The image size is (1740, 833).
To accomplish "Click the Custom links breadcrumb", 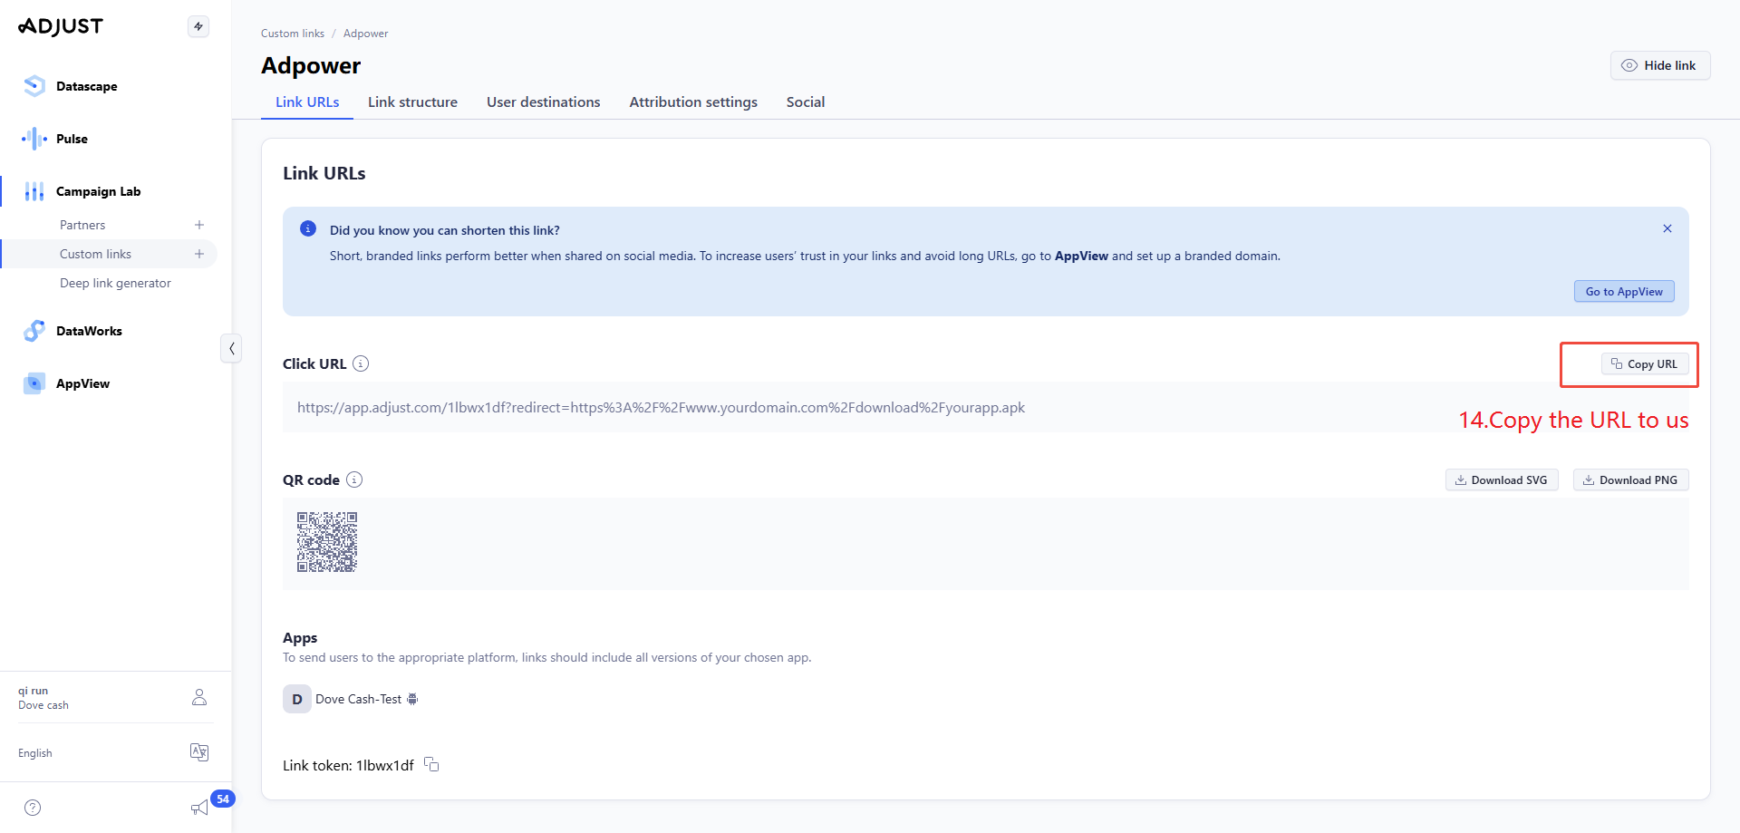I will point(293,34).
